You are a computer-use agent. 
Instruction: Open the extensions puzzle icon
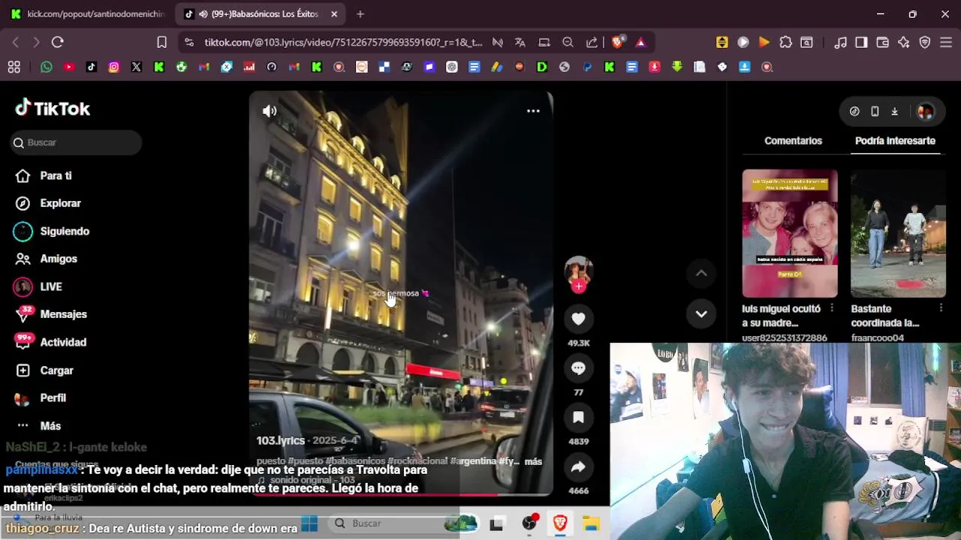[785, 43]
